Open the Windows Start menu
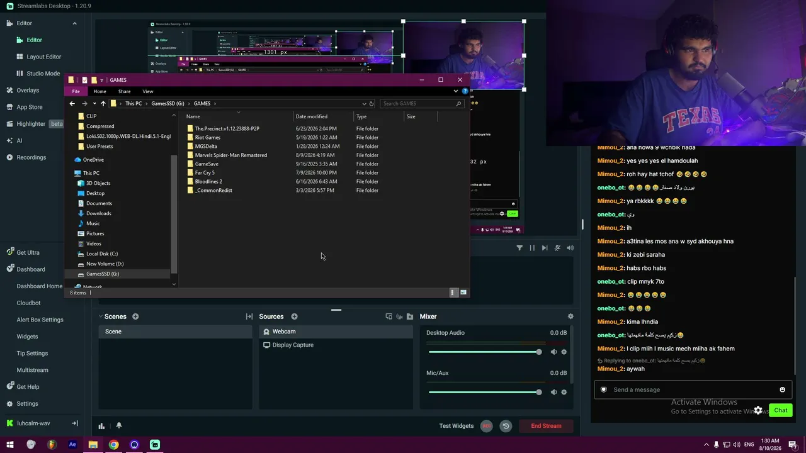This screenshot has width=806, height=453. tap(10, 445)
